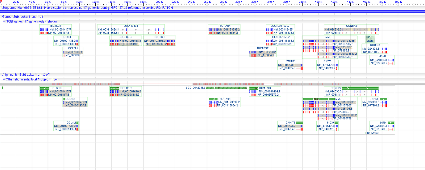Image resolution: width=425 pixels, height=170 pixels.
Task: Select gene GGNBP2 in the NCBI genes track
Action: [351, 26]
